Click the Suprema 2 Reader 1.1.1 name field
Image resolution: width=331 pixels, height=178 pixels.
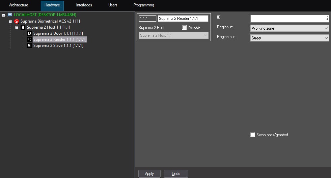click(183, 19)
